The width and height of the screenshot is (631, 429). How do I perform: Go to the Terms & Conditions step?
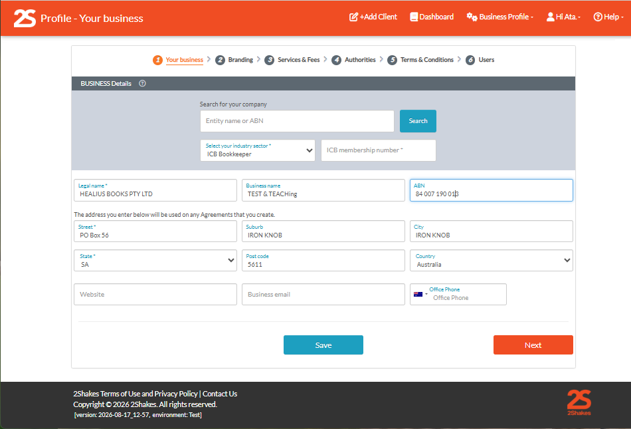(427, 60)
